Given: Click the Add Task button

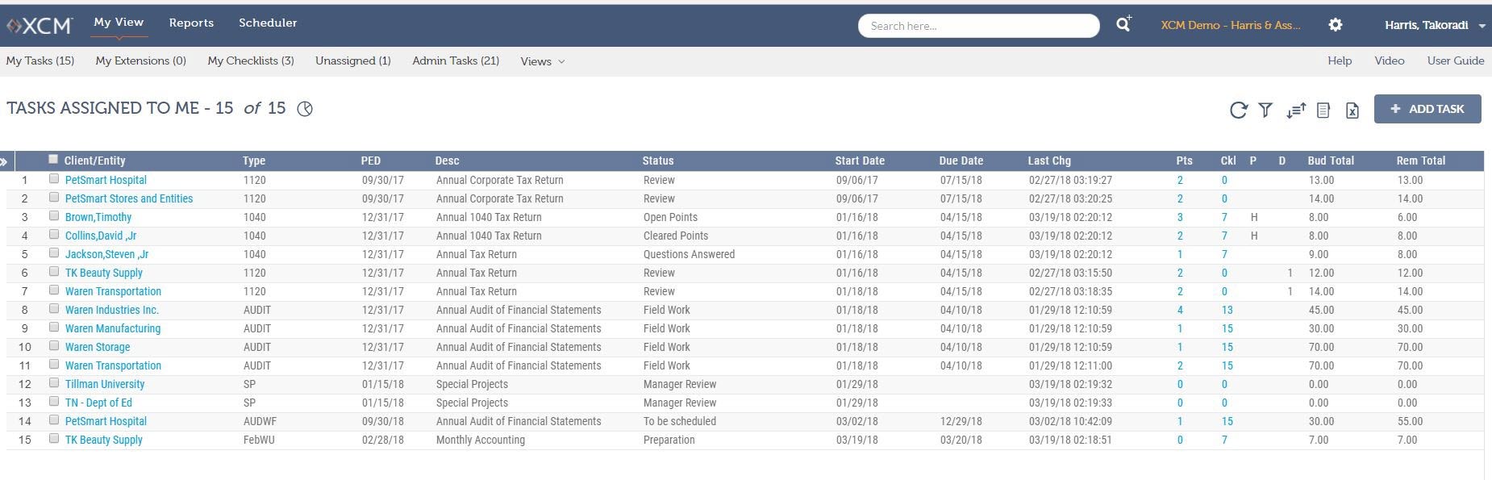Looking at the screenshot, I should [x=1427, y=109].
